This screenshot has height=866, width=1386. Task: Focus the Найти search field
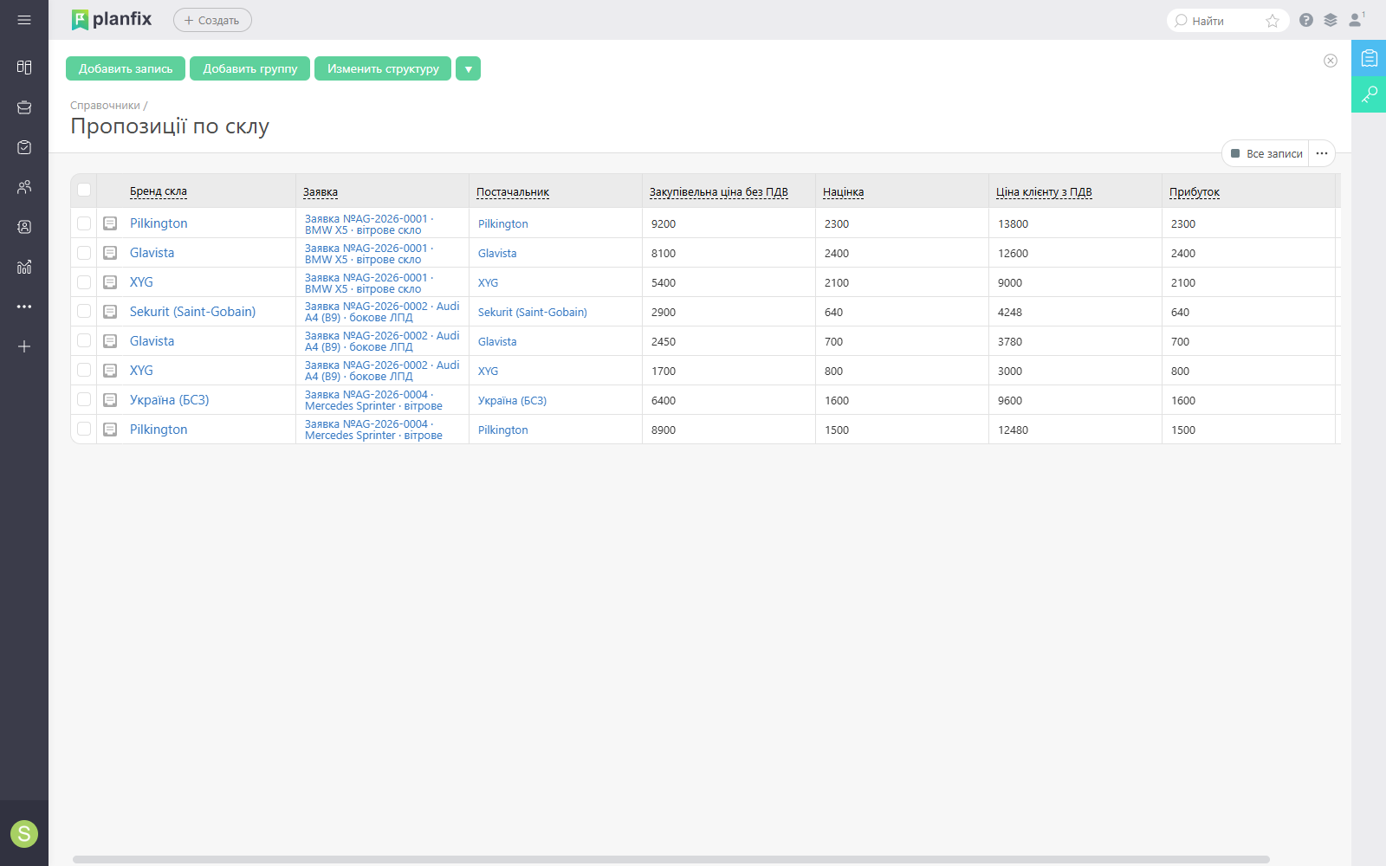pos(1226,21)
